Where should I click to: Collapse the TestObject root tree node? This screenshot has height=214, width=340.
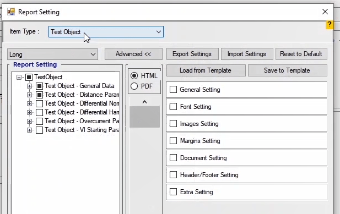coord(19,77)
